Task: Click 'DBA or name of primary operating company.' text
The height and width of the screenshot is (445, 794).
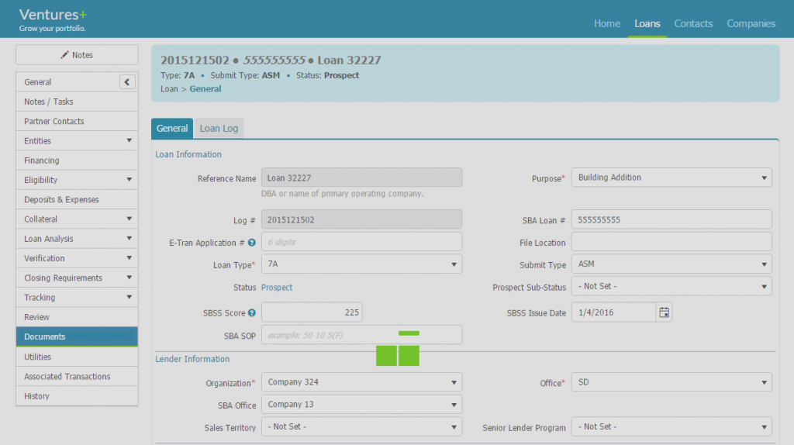Action: click(342, 193)
